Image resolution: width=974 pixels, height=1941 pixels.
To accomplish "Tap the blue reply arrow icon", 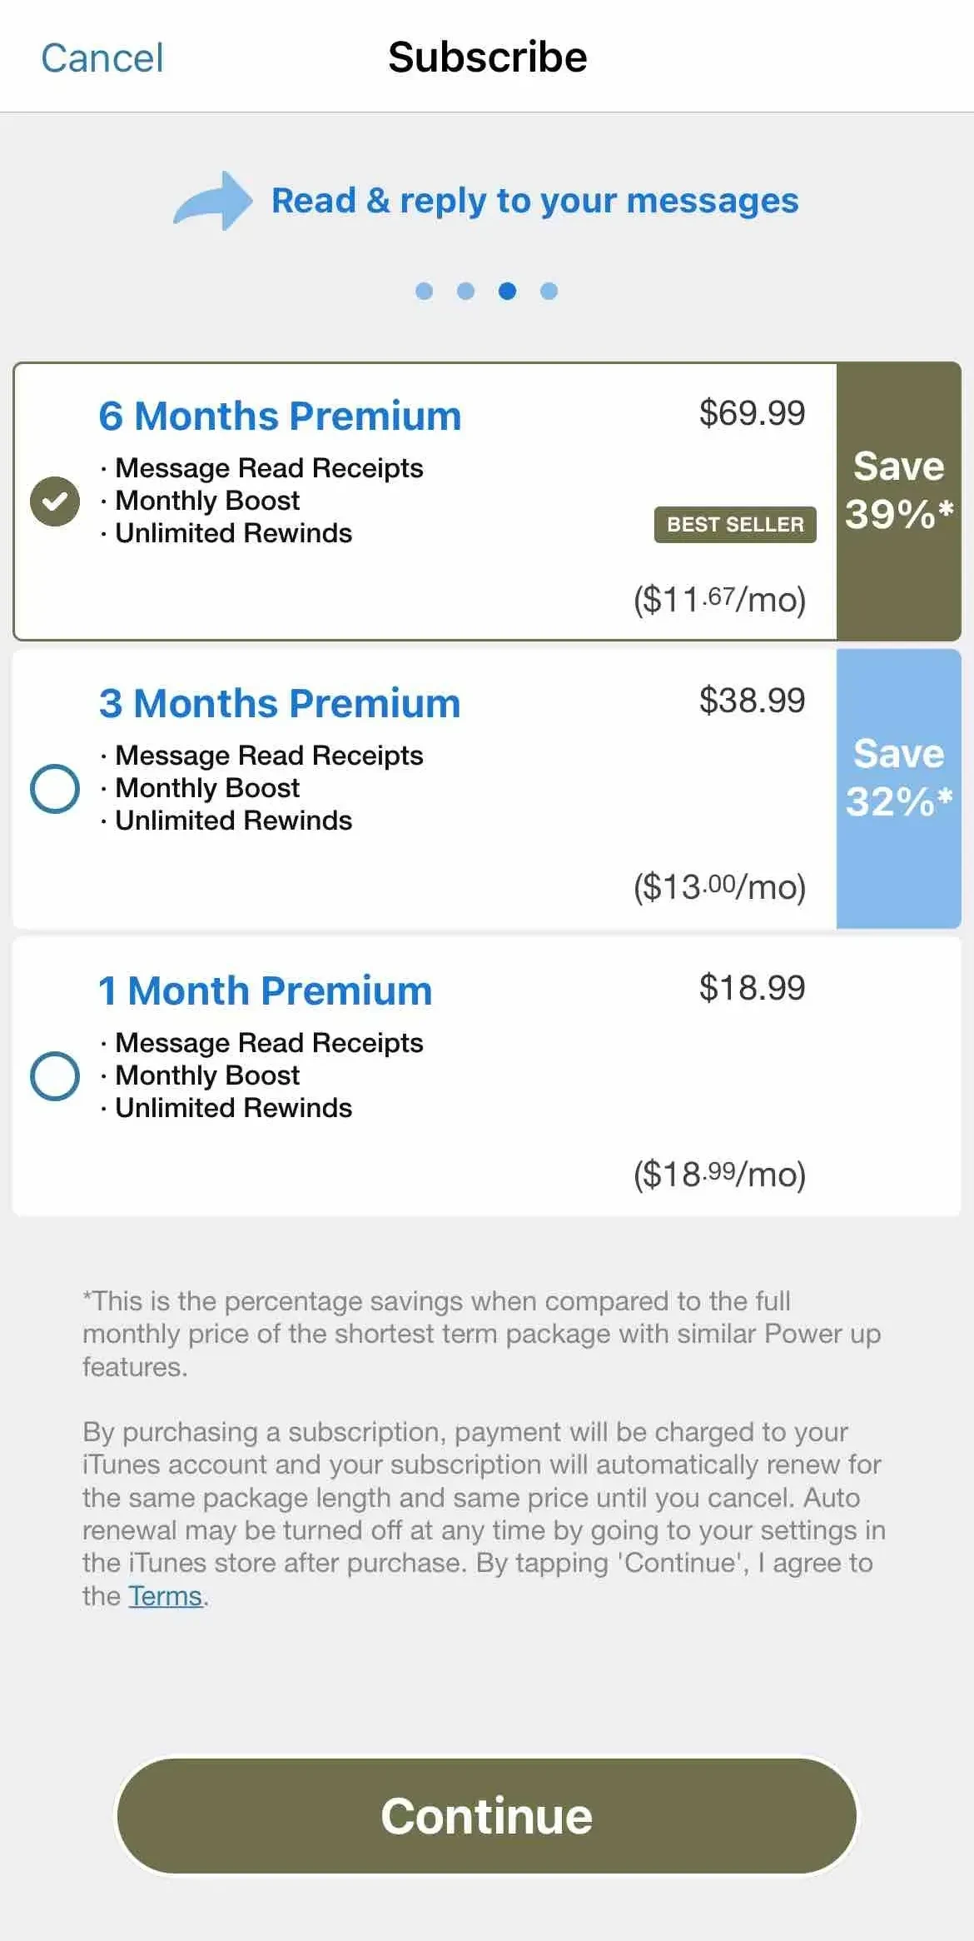I will 213,201.
